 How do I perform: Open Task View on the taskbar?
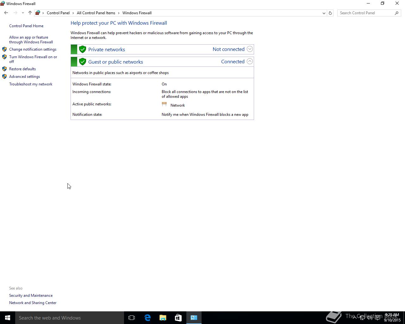(x=132, y=318)
